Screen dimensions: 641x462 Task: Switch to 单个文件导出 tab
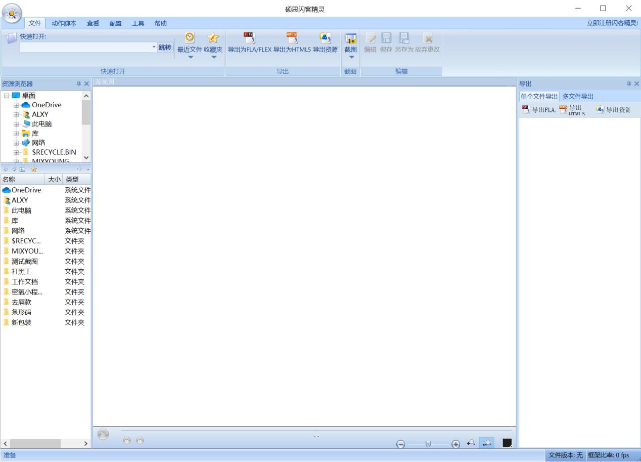click(539, 97)
